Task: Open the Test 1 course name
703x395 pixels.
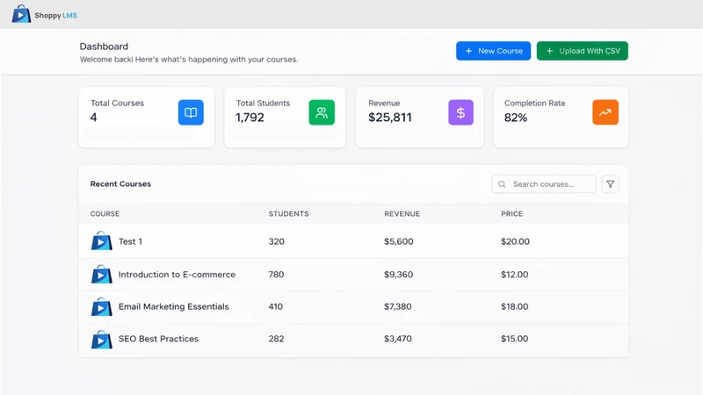Action: [130, 241]
